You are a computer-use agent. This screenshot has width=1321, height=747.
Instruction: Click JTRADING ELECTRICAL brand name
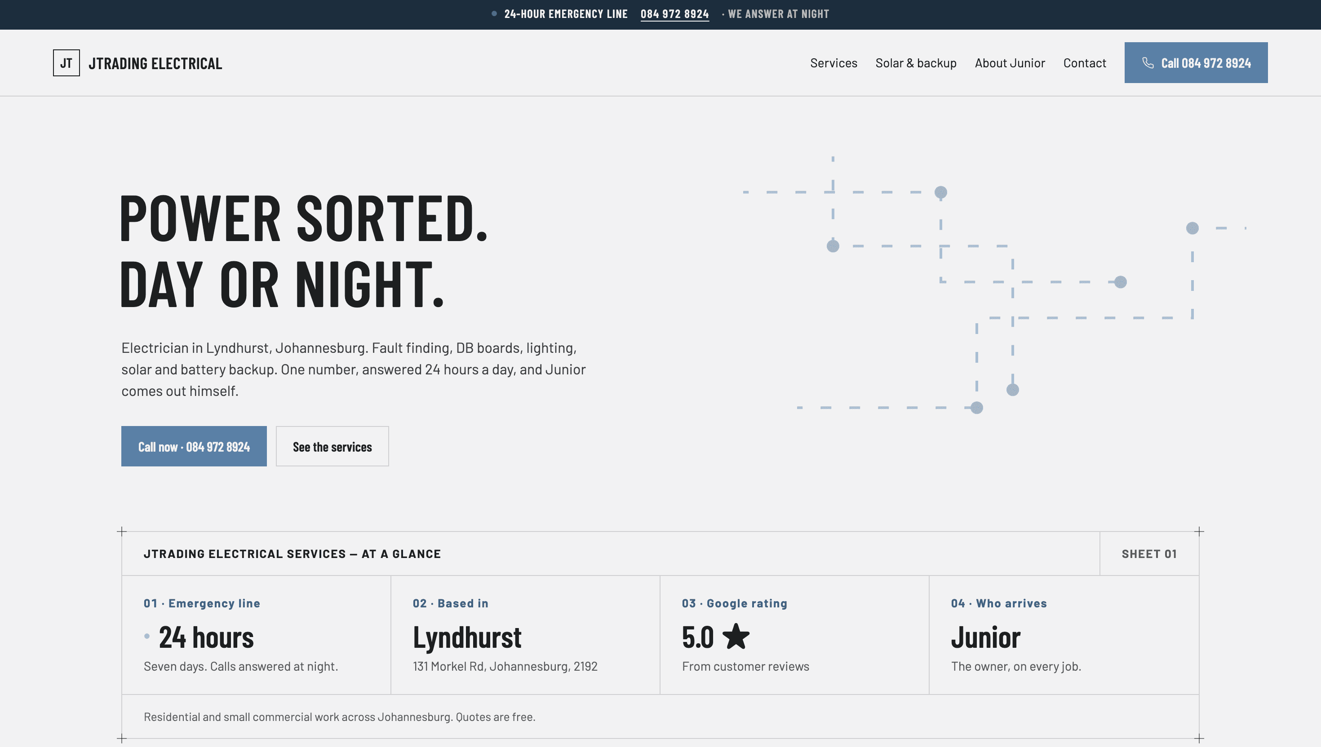point(155,63)
